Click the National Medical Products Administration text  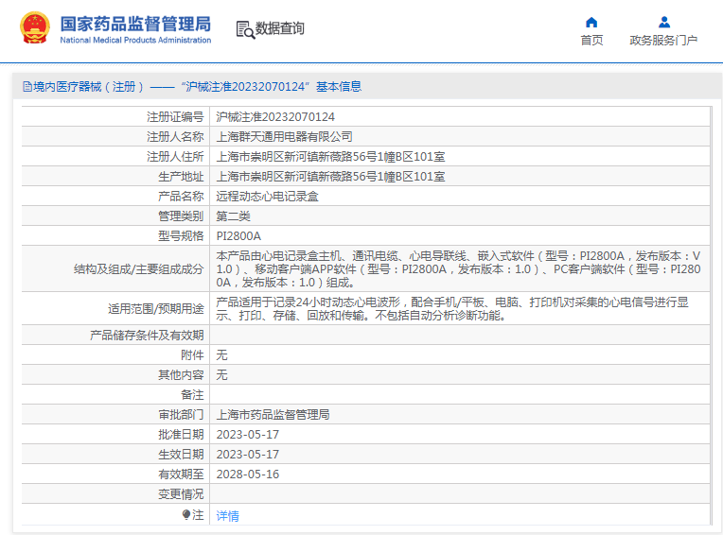click(x=135, y=40)
